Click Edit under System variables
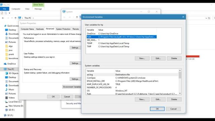Viewport: 215px width, 121px height. 158,99
